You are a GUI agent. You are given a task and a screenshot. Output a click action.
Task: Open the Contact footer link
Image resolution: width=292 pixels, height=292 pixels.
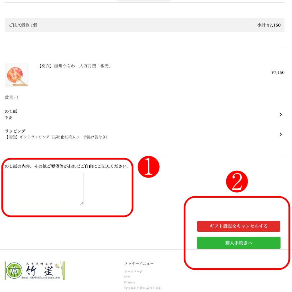[x=129, y=282]
